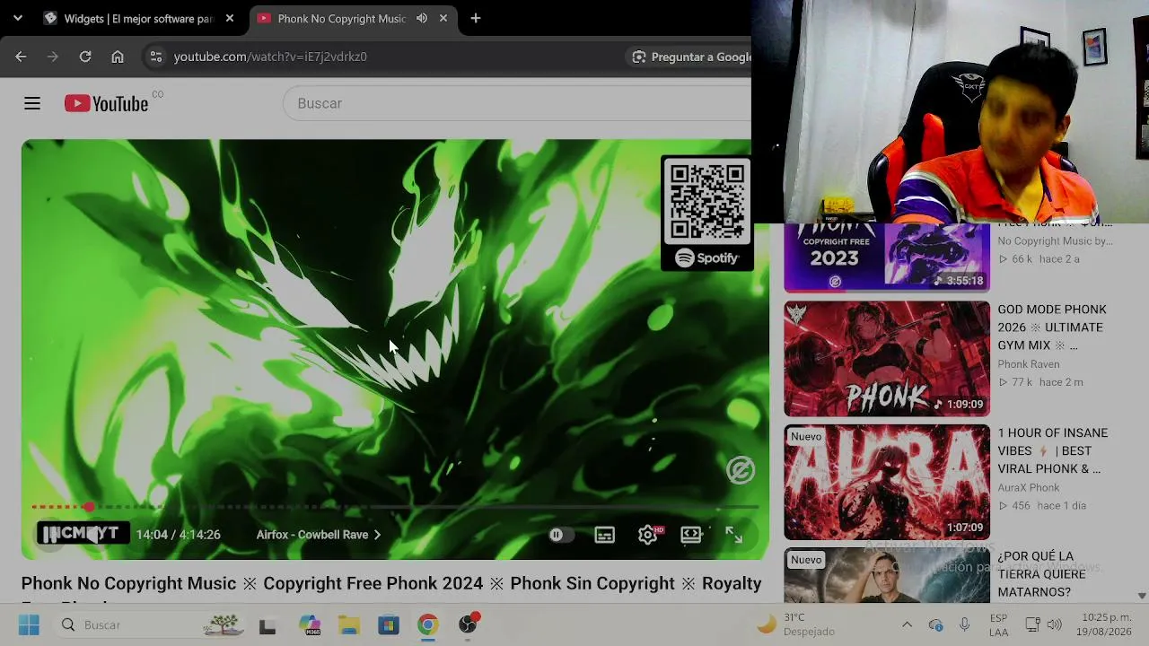Open the 1 HOUR OF INSANE VIBES title

(1053, 451)
